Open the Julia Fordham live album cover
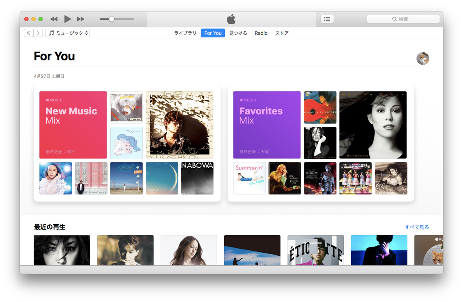 pos(285,178)
